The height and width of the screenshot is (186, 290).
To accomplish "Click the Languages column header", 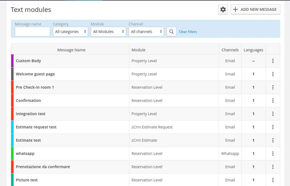I will pos(253,50).
